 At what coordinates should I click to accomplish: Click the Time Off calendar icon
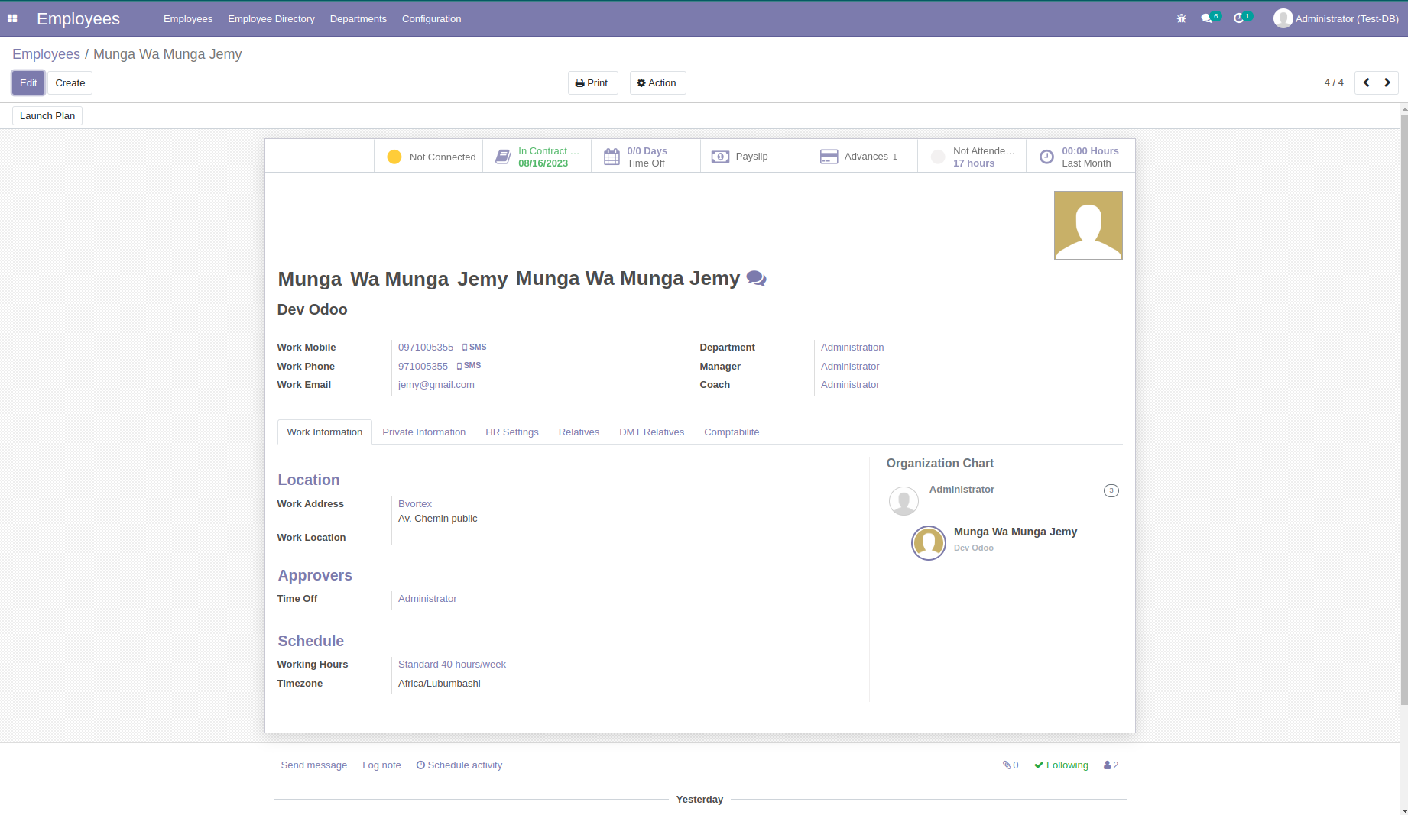pyautogui.click(x=612, y=157)
